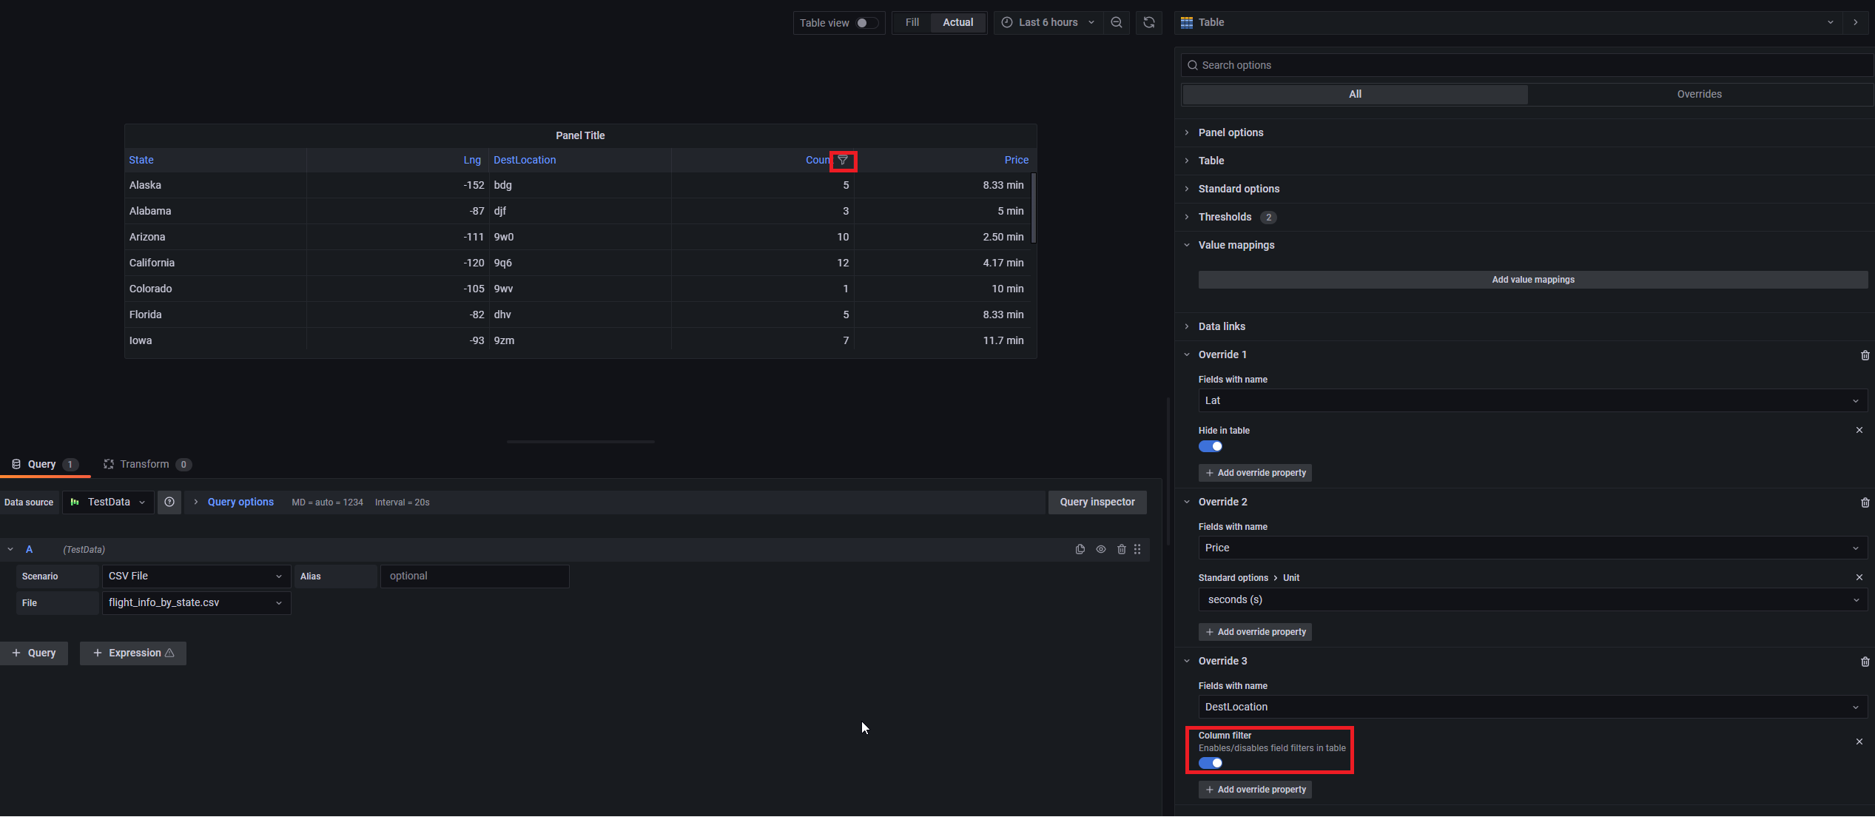1875x817 pixels.
Task: Open the Last 6 hours time range dropdown
Action: (1048, 22)
